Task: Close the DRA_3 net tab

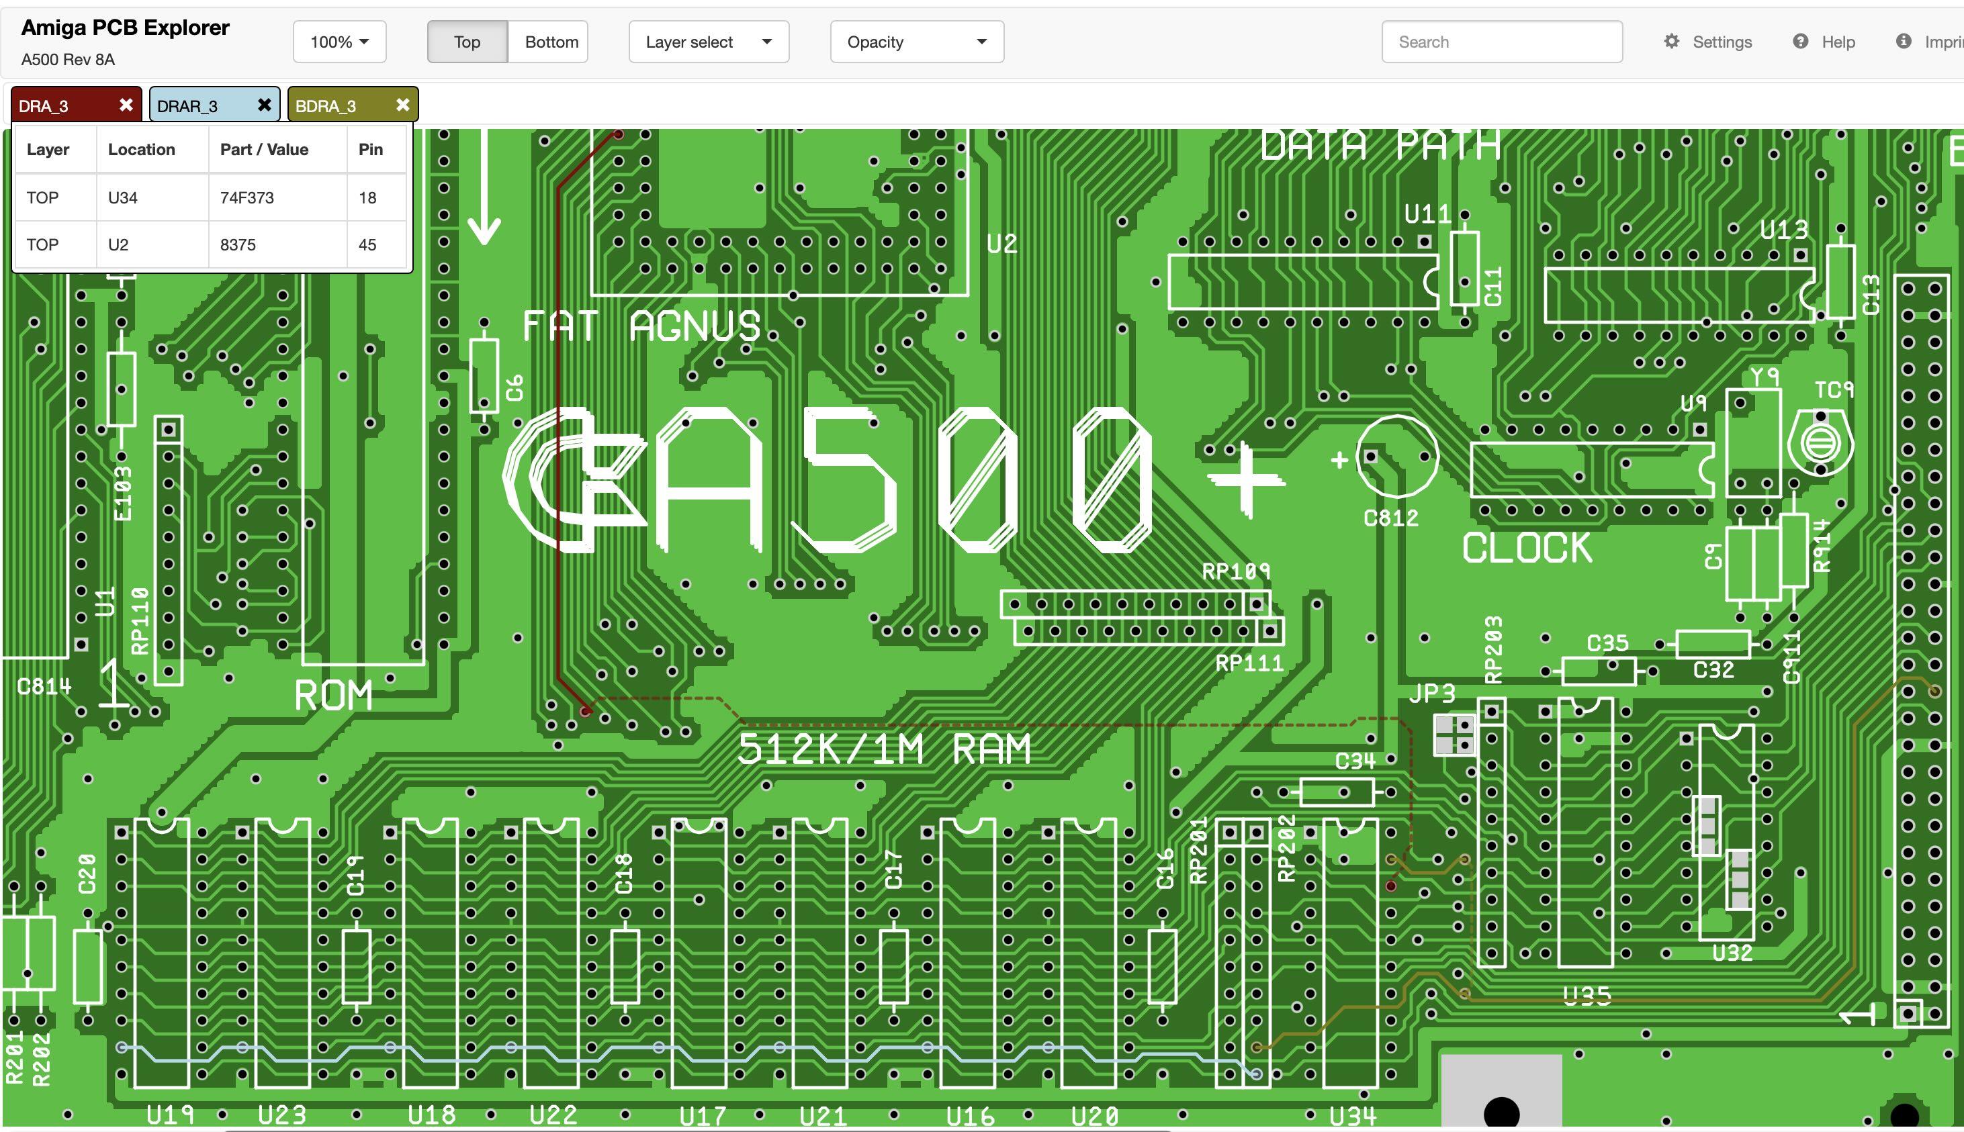Action: [x=125, y=105]
